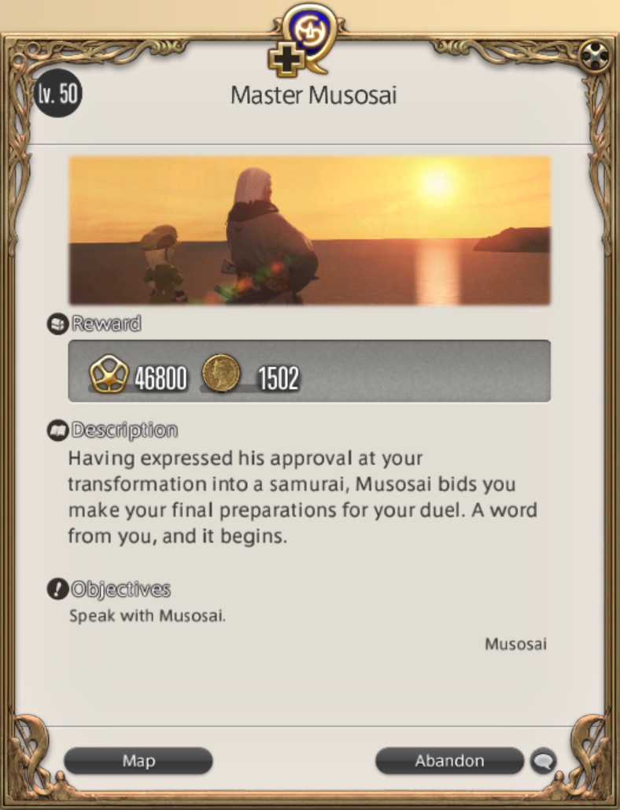620x810 pixels.
Task: Click the Reward chest icon
Action: click(57, 324)
